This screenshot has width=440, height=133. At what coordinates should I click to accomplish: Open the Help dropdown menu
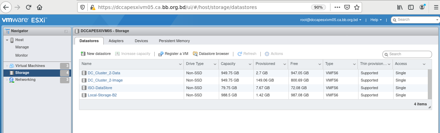click(376, 20)
